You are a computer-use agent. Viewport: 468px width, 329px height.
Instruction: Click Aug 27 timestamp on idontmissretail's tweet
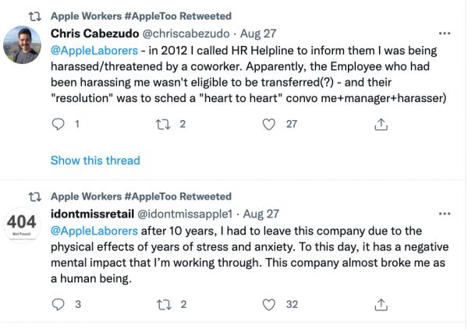(x=263, y=214)
